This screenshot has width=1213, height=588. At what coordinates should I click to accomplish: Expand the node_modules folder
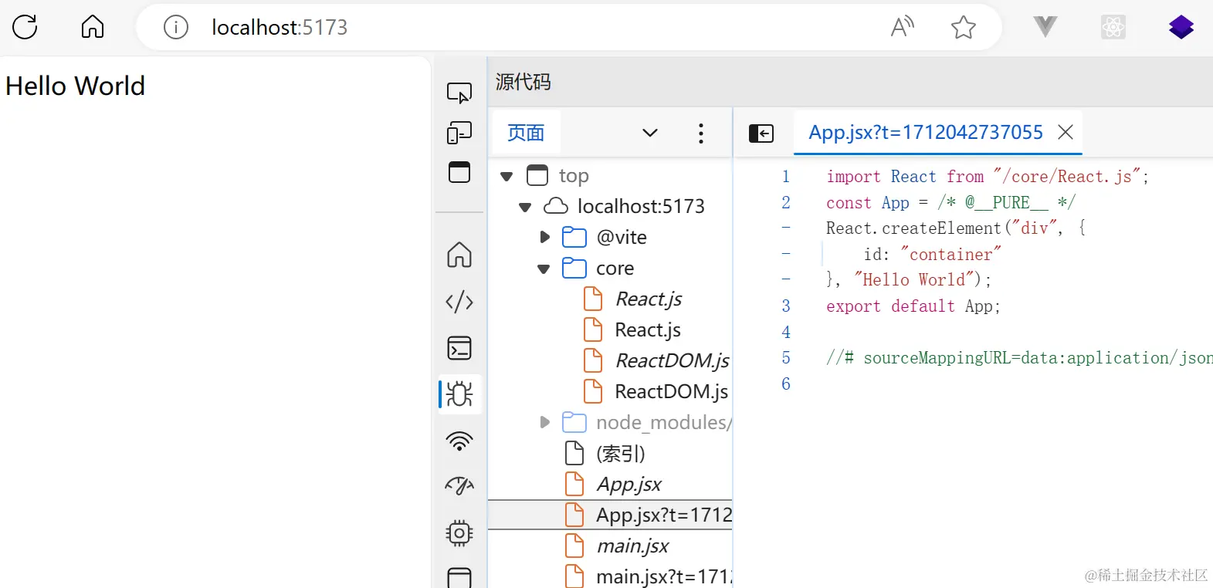544,423
